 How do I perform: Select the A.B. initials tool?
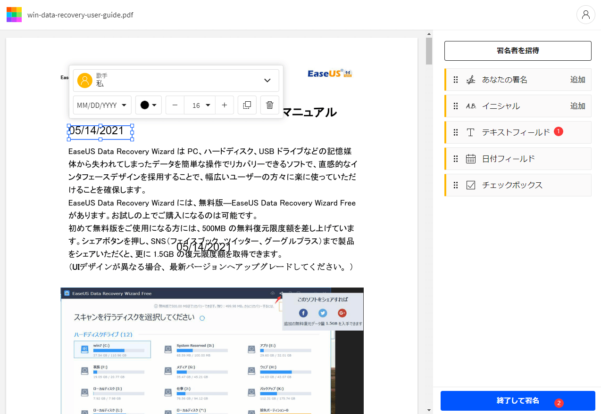point(470,106)
